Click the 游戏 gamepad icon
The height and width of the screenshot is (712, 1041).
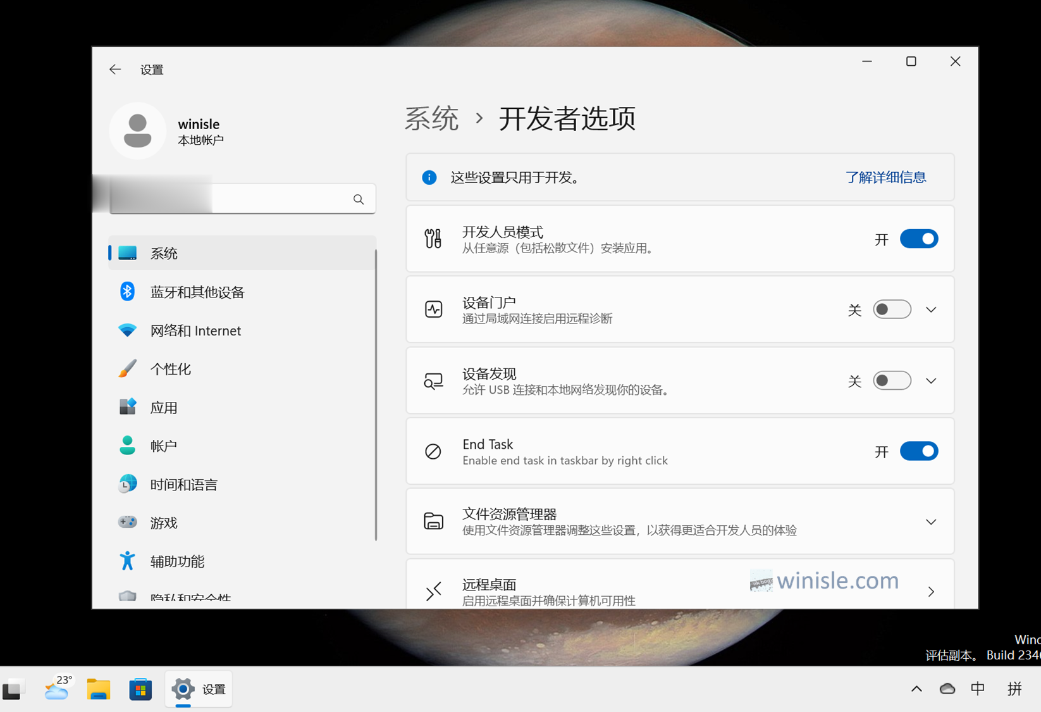127,522
